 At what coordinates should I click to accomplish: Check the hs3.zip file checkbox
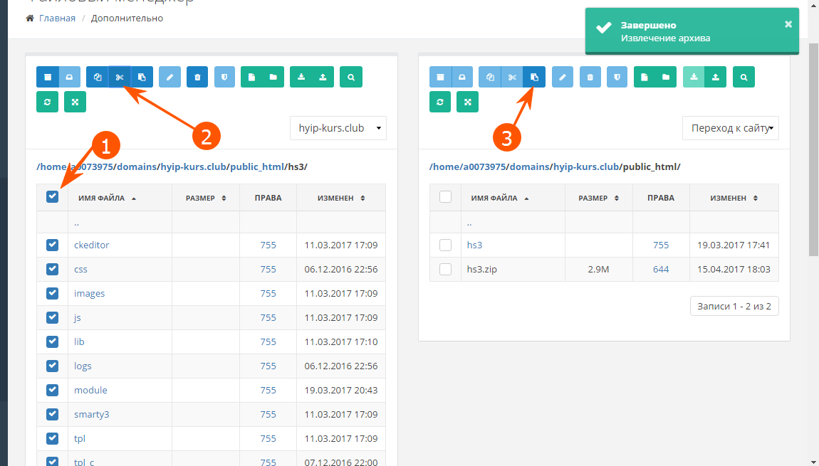coord(446,270)
